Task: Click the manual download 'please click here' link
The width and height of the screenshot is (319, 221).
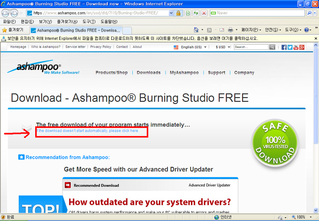Action: tap(88, 130)
